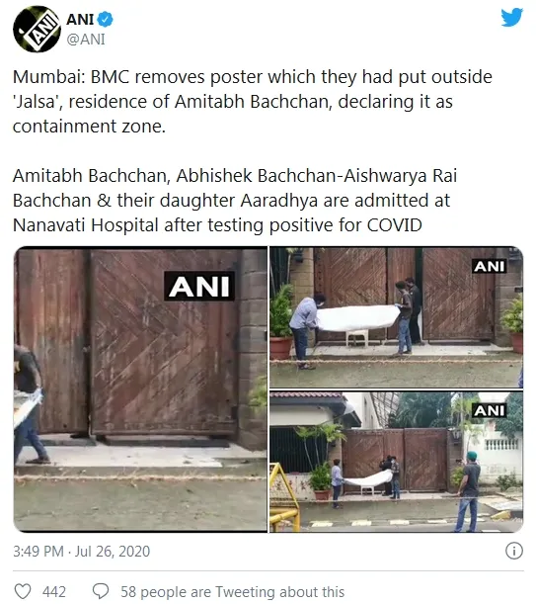This screenshot has width=536, height=604.
Task: Click the ANI watermark on bottom-right photo
Action: (x=489, y=410)
